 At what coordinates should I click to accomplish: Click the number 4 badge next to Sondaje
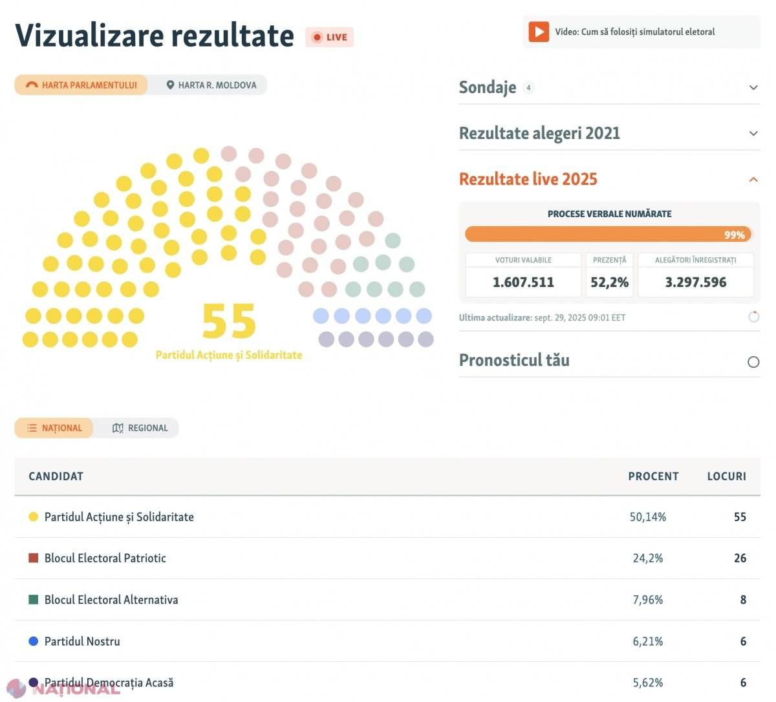pyautogui.click(x=528, y=87)
